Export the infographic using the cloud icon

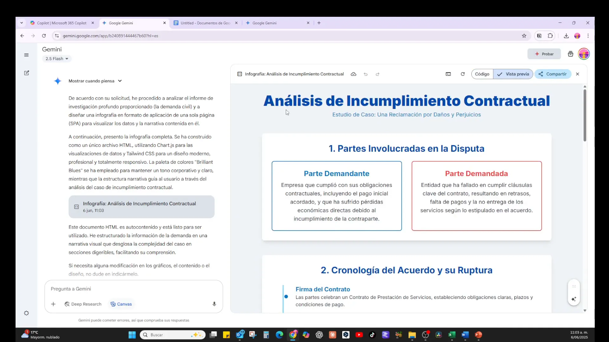[353, 74]
